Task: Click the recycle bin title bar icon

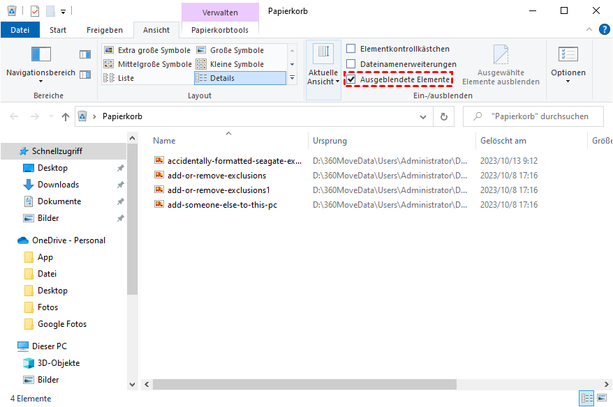Action: (12, 11)
